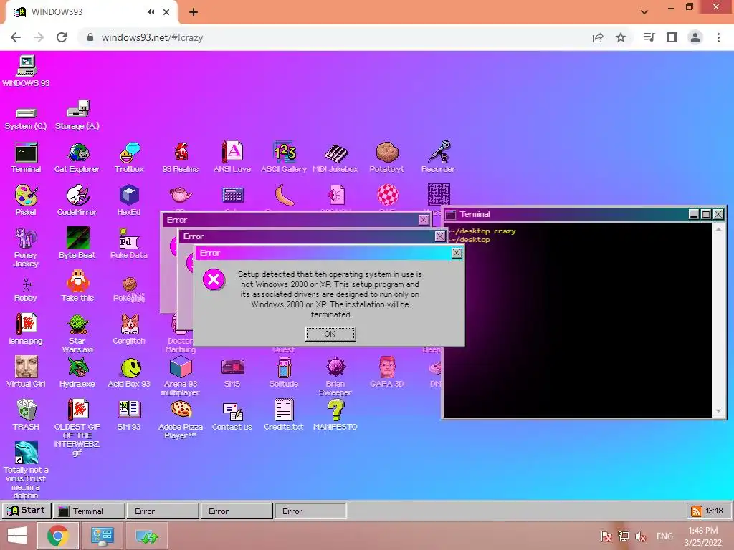The height and width of the screenshot is (550, 734).
Task: Launch GAFA 3D icon
Action: coord(386,372)
